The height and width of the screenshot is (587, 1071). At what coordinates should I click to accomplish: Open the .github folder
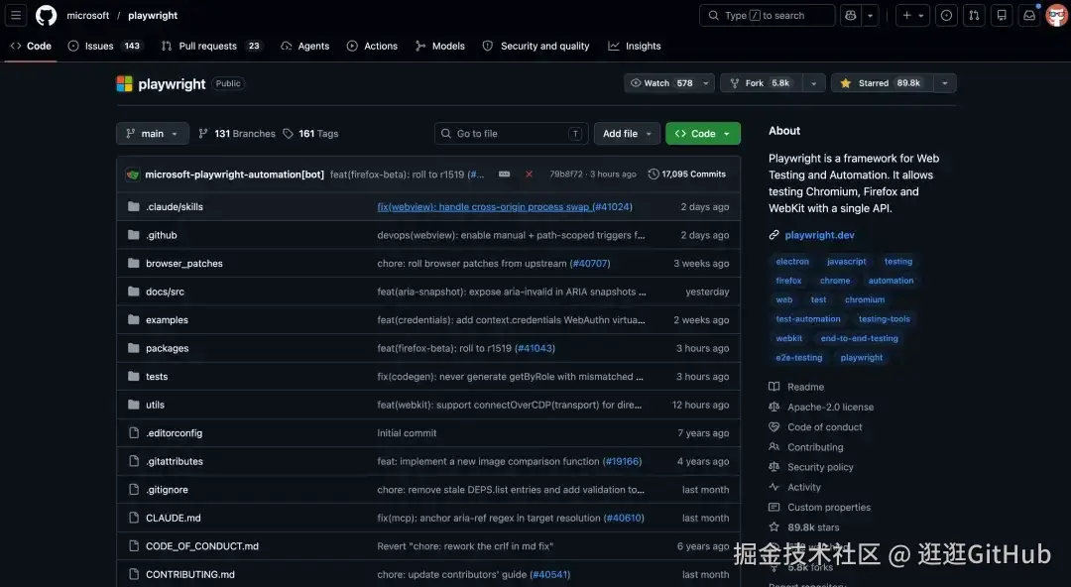coord(162,235)
